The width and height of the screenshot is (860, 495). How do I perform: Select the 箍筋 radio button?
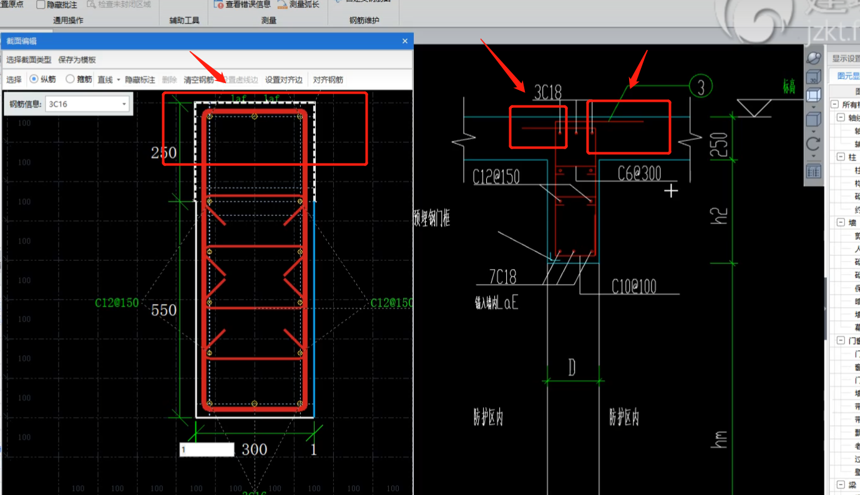pyautogui.click(x=70, y=79)
